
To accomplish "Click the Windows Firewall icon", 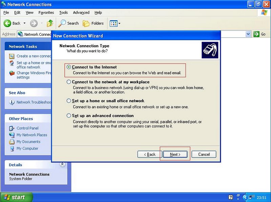I will [x=12, y=73].
